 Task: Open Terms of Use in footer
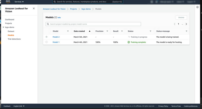point(176,106)
